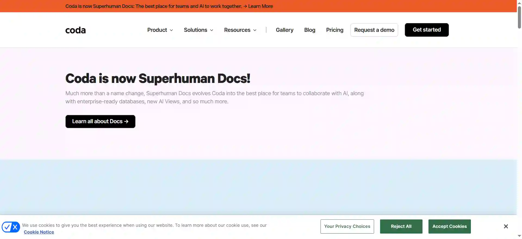Image resolution: width=522 pixels, height=239 pixels.
Task: Click the page vertical scrollbar thumb
Action: pyautogui.click(x=519, y=17)
